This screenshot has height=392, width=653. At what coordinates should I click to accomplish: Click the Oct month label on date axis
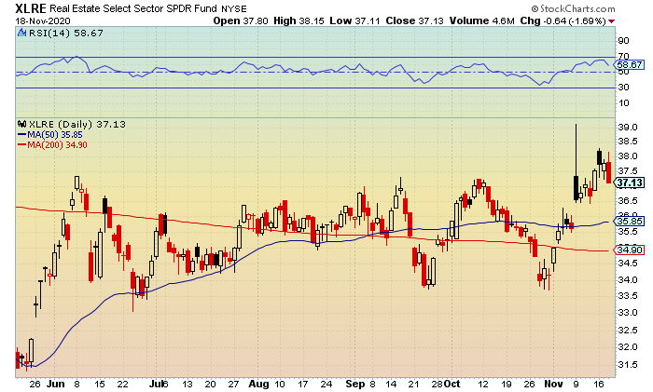452,384
